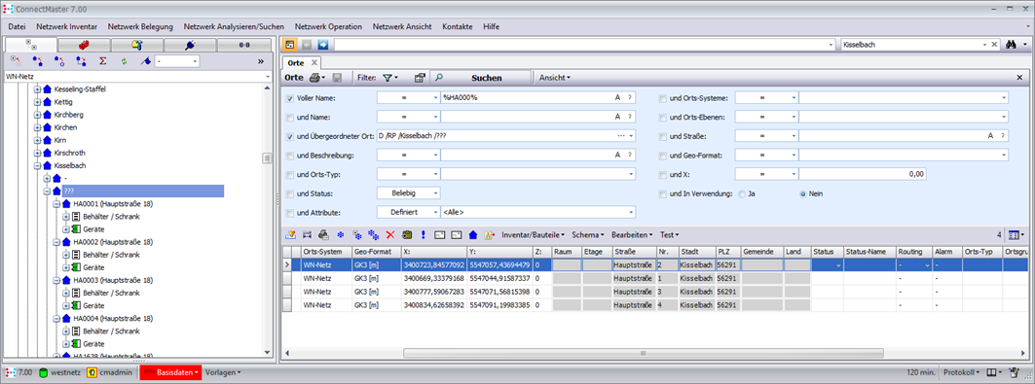Check the und Beschreibung checkbox

coord(290,156)
